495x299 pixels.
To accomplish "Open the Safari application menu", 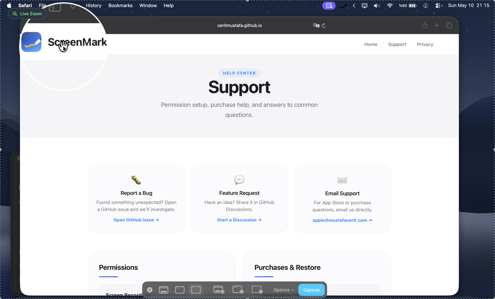I will (25, 5).
